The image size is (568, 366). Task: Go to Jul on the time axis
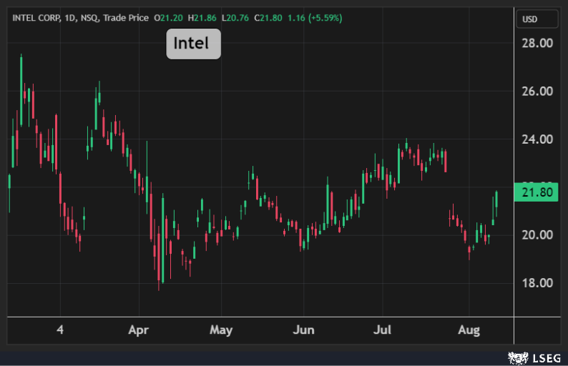(x=384, y=330)
